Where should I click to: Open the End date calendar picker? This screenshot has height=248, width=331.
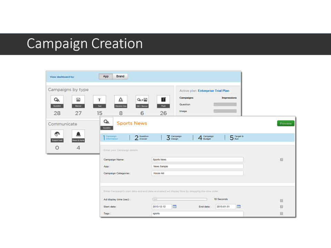coord(239,206)
